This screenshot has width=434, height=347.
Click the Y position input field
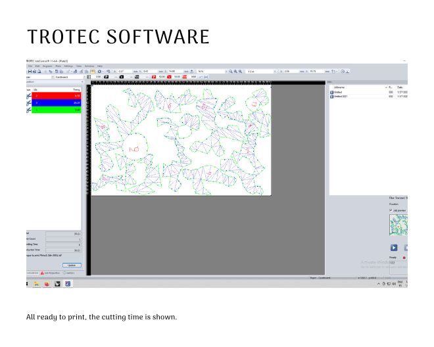tap(151, 72)
